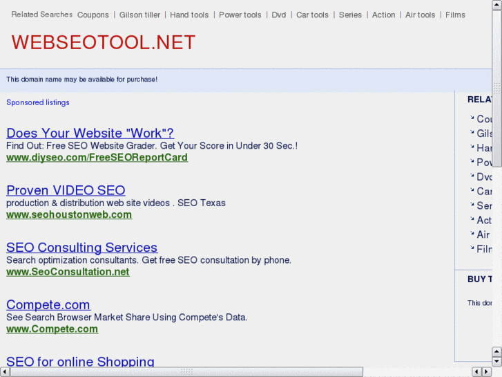The image size is (502, 377).
Task: Open Hand tools related search
Action: coord(189,15)
